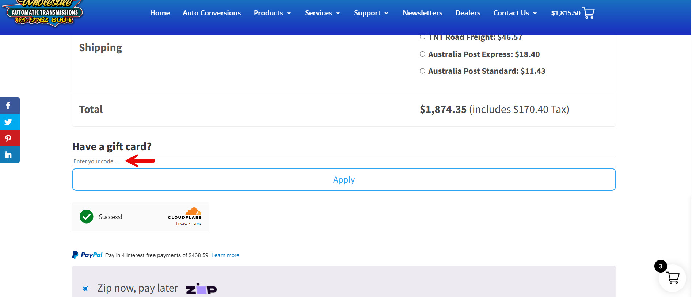Open the floating cart with 3 items
Screen dimensions: 692x297
672,278
